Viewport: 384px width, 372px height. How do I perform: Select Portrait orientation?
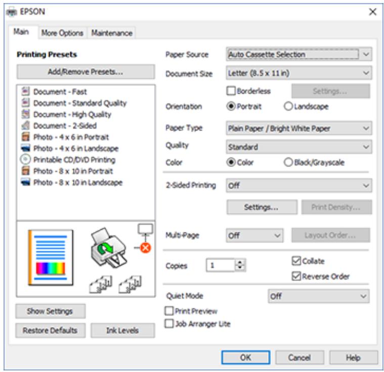pos(231,106)
